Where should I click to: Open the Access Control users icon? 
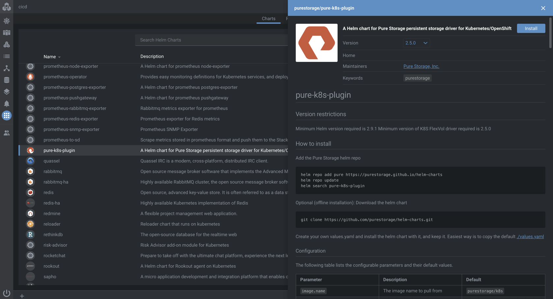7,133
